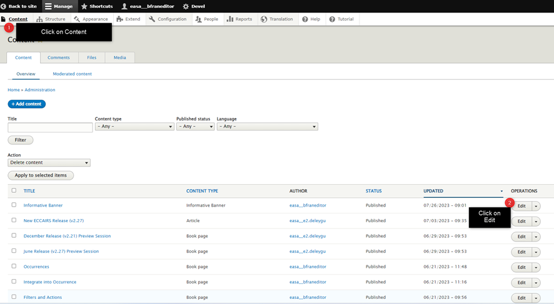Expand the Content type dropdown
Screen dimensions: 554x304
134,127
